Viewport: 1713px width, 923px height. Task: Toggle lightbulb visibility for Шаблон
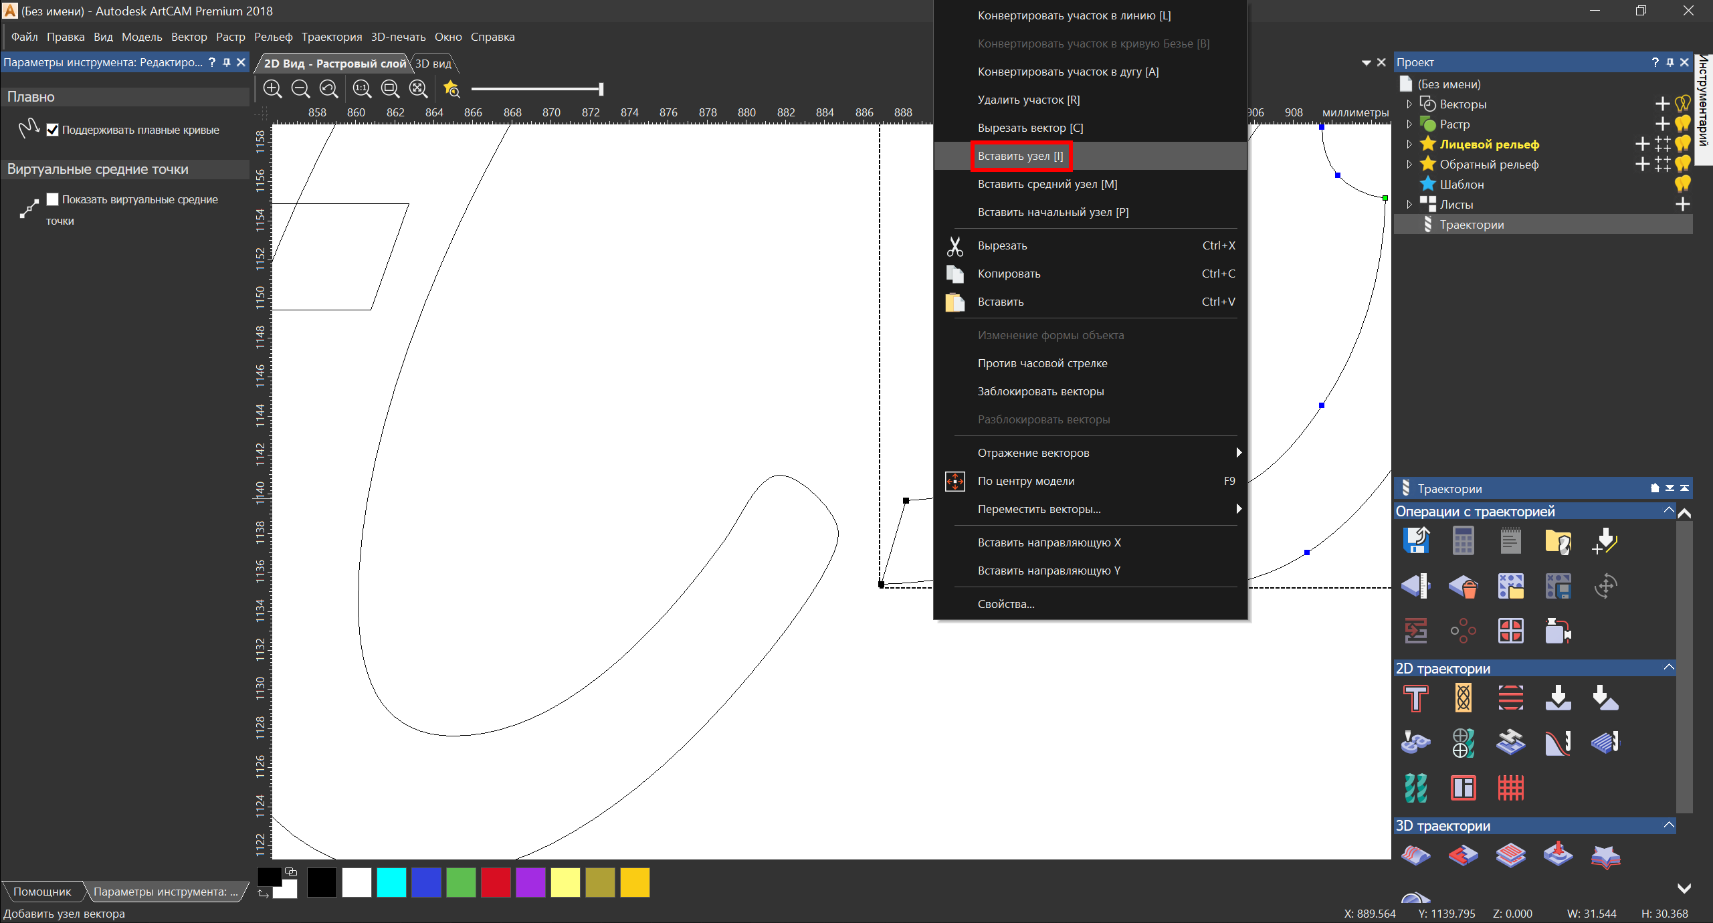tap(1682, 184)
